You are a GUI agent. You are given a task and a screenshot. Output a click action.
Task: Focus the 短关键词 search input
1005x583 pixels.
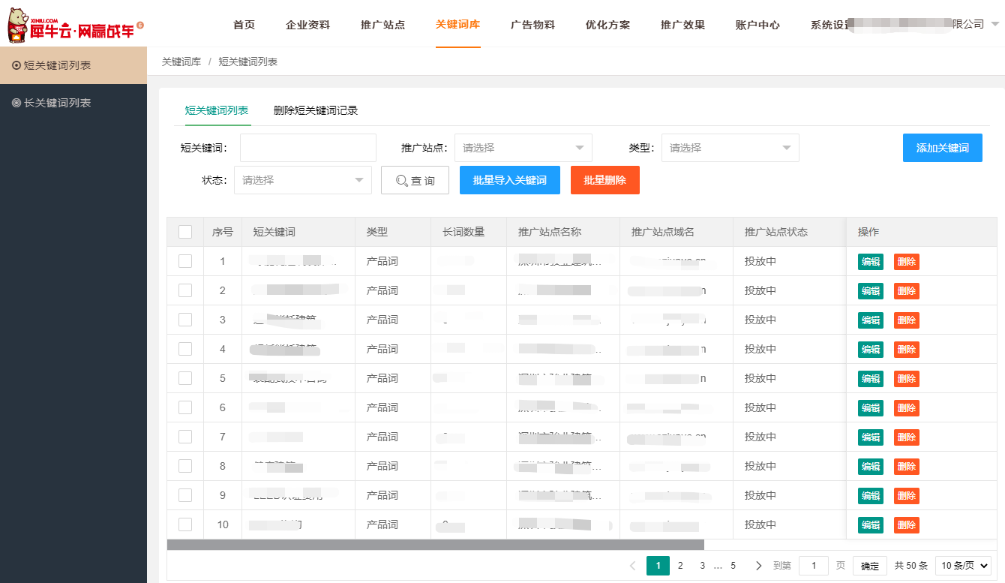pyautogui.click(x=308, y=148)
